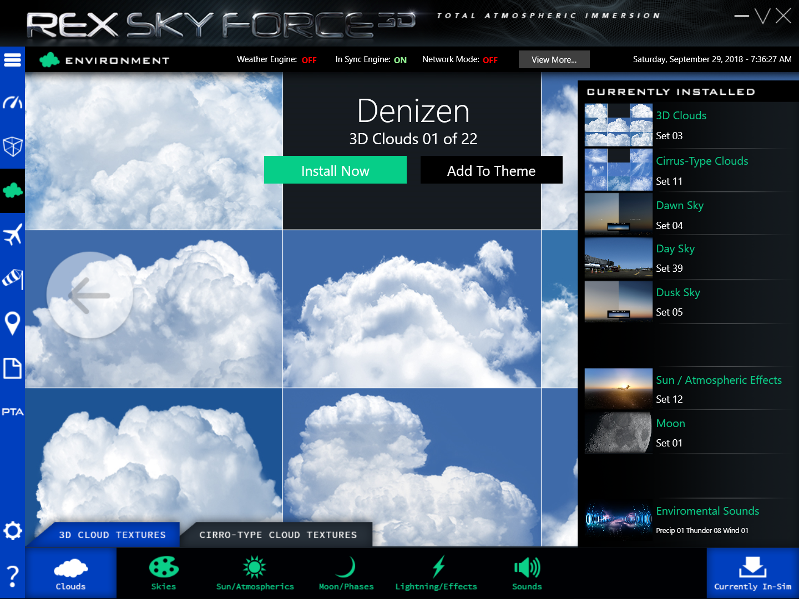Image resolution: width=799 pixels, height=599 pixels.
Task: Select the Lightning/Effects category
Action: (436, 573)
